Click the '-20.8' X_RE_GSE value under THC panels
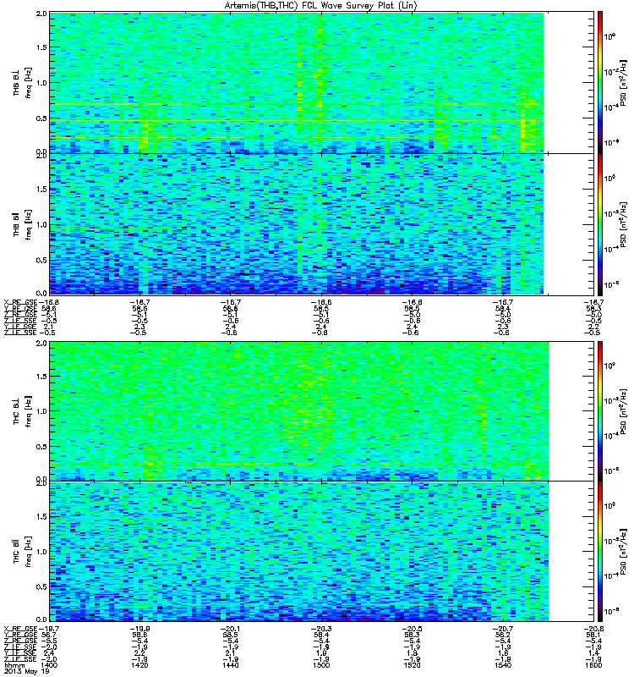The height and width of the screenshot is (677, 634). tap(593, 629)
